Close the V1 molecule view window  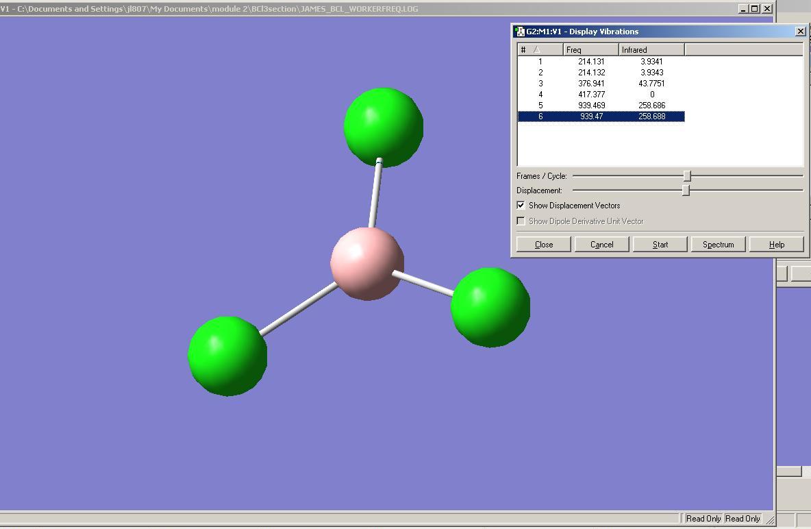click(x=767, y=8)
